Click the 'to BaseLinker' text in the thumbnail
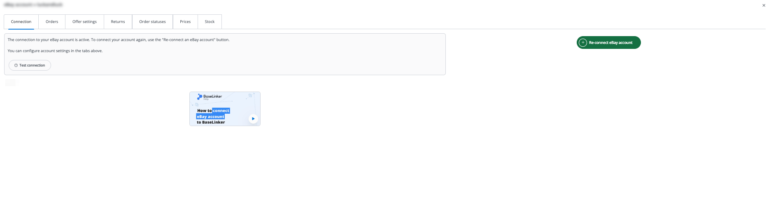 click(x=211, y=122)
